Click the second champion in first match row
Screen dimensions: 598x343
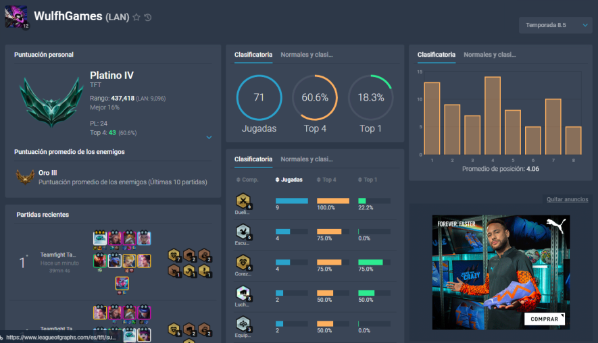pos(114,238)
